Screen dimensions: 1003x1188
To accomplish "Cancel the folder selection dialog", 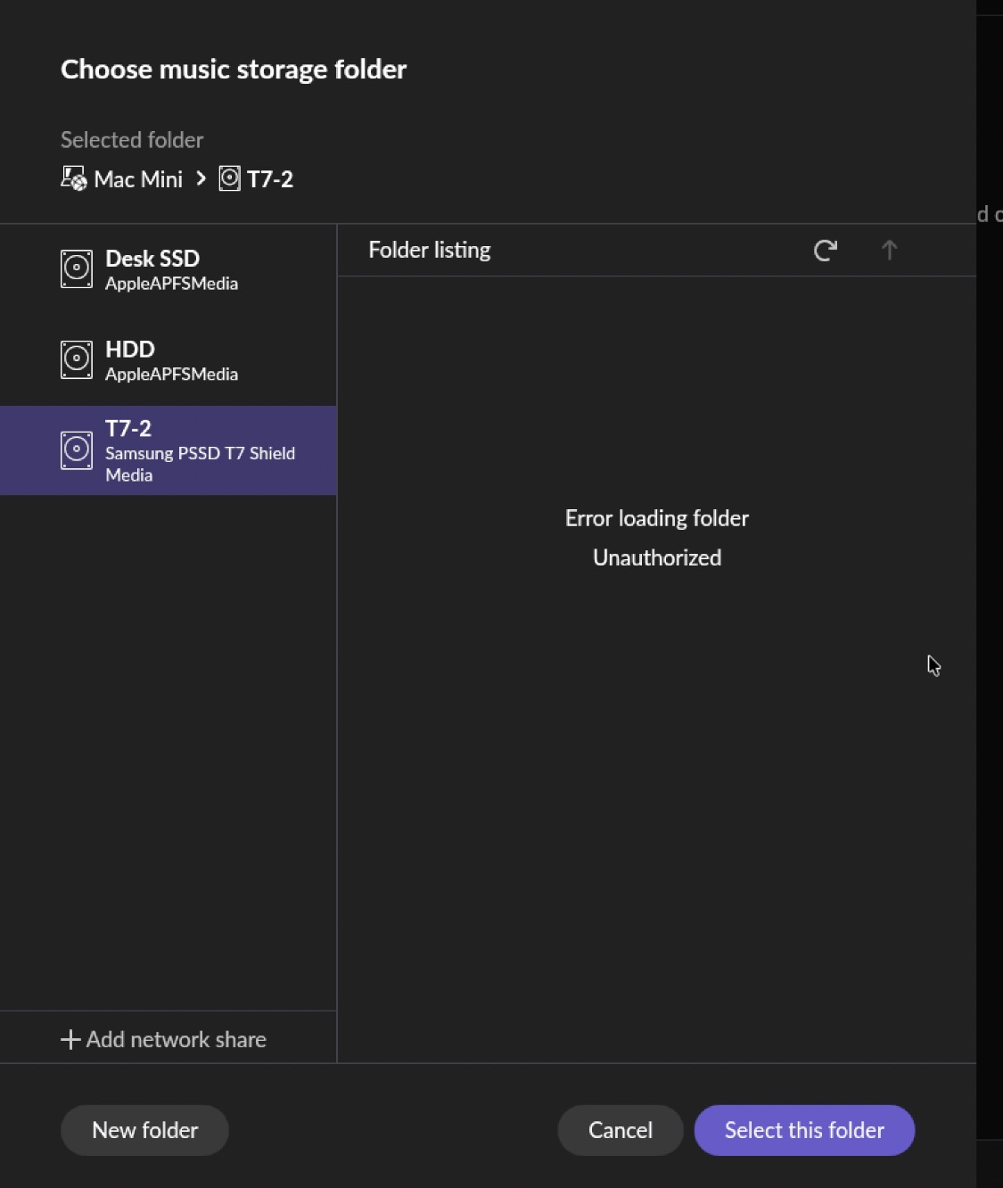I will tap(620, 1130).
